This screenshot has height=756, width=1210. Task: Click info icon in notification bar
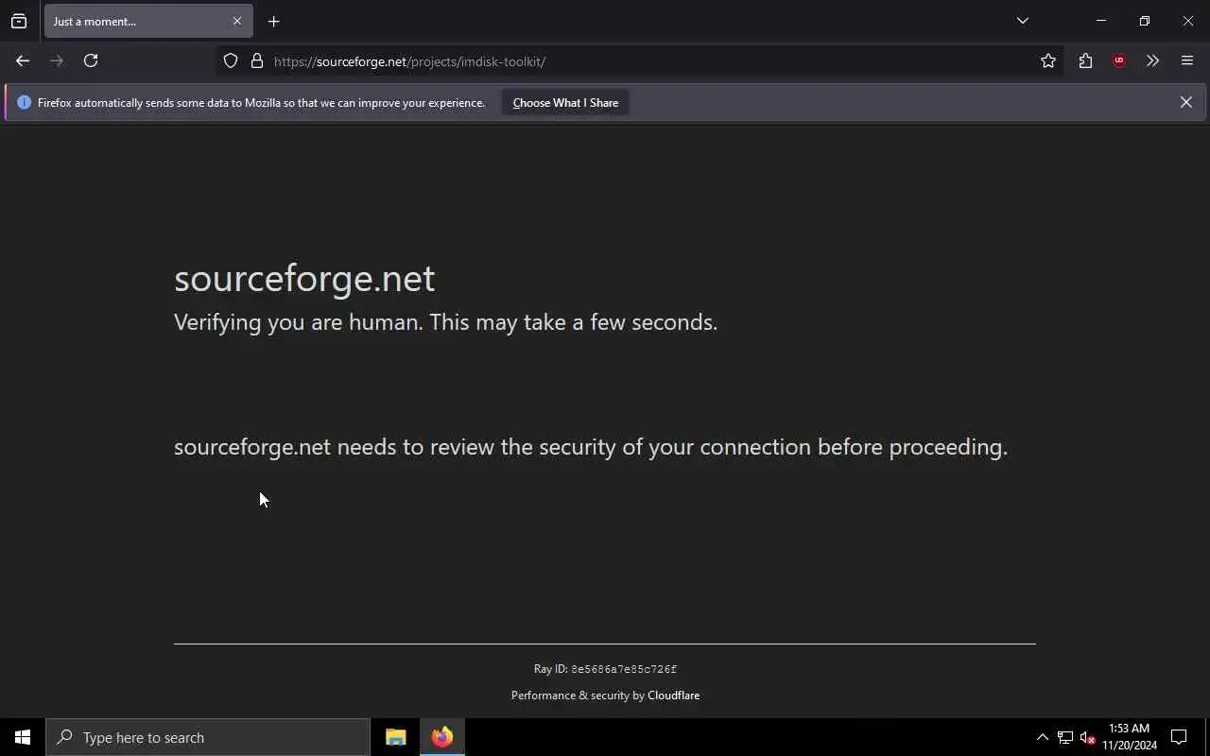coord(25,102)
